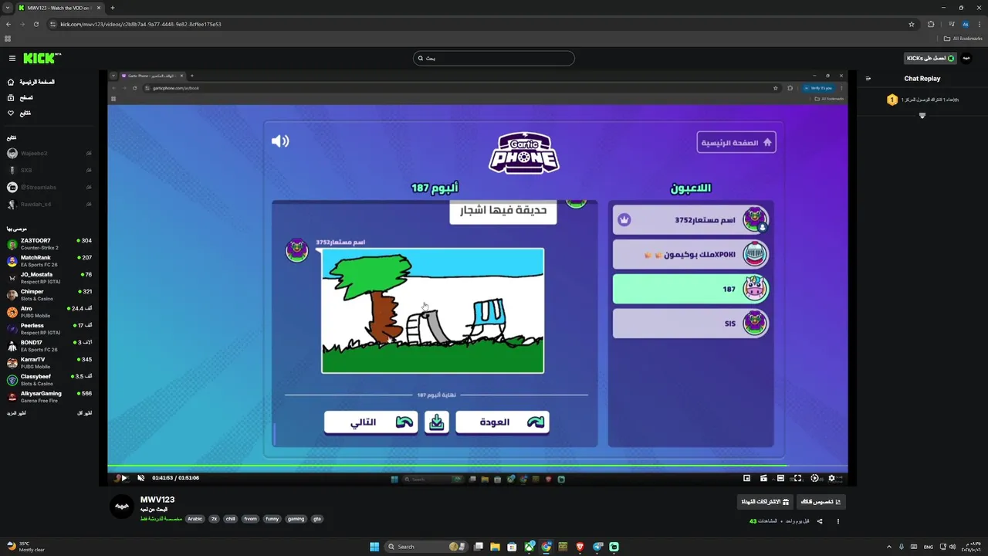The width and height of the screenshot is (988, 556).
Task: Go to the Home page in the sidebar
Action: pyautogui.click(x=31, y=82)
